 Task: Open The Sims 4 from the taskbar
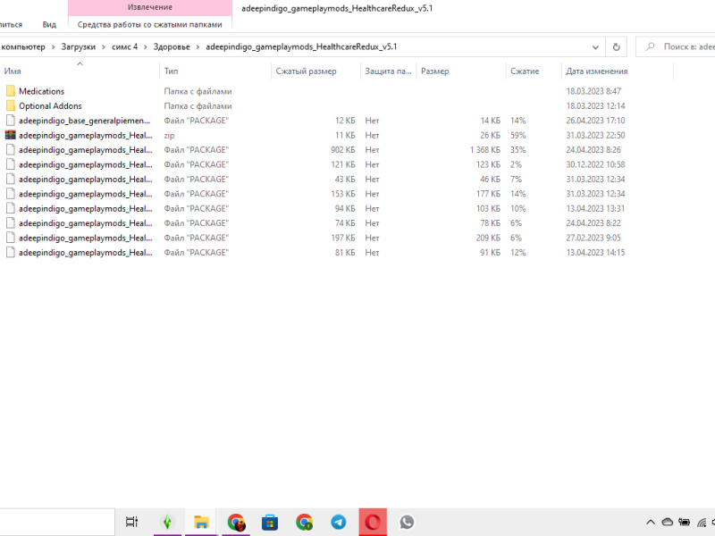167,522
